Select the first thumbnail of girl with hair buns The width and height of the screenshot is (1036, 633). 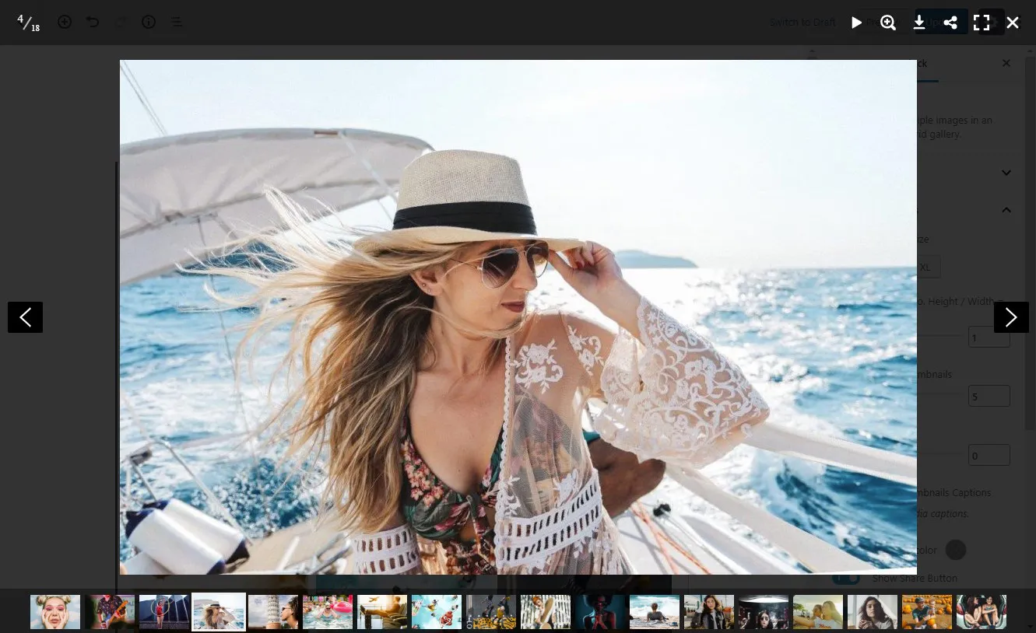pos(55,612)
